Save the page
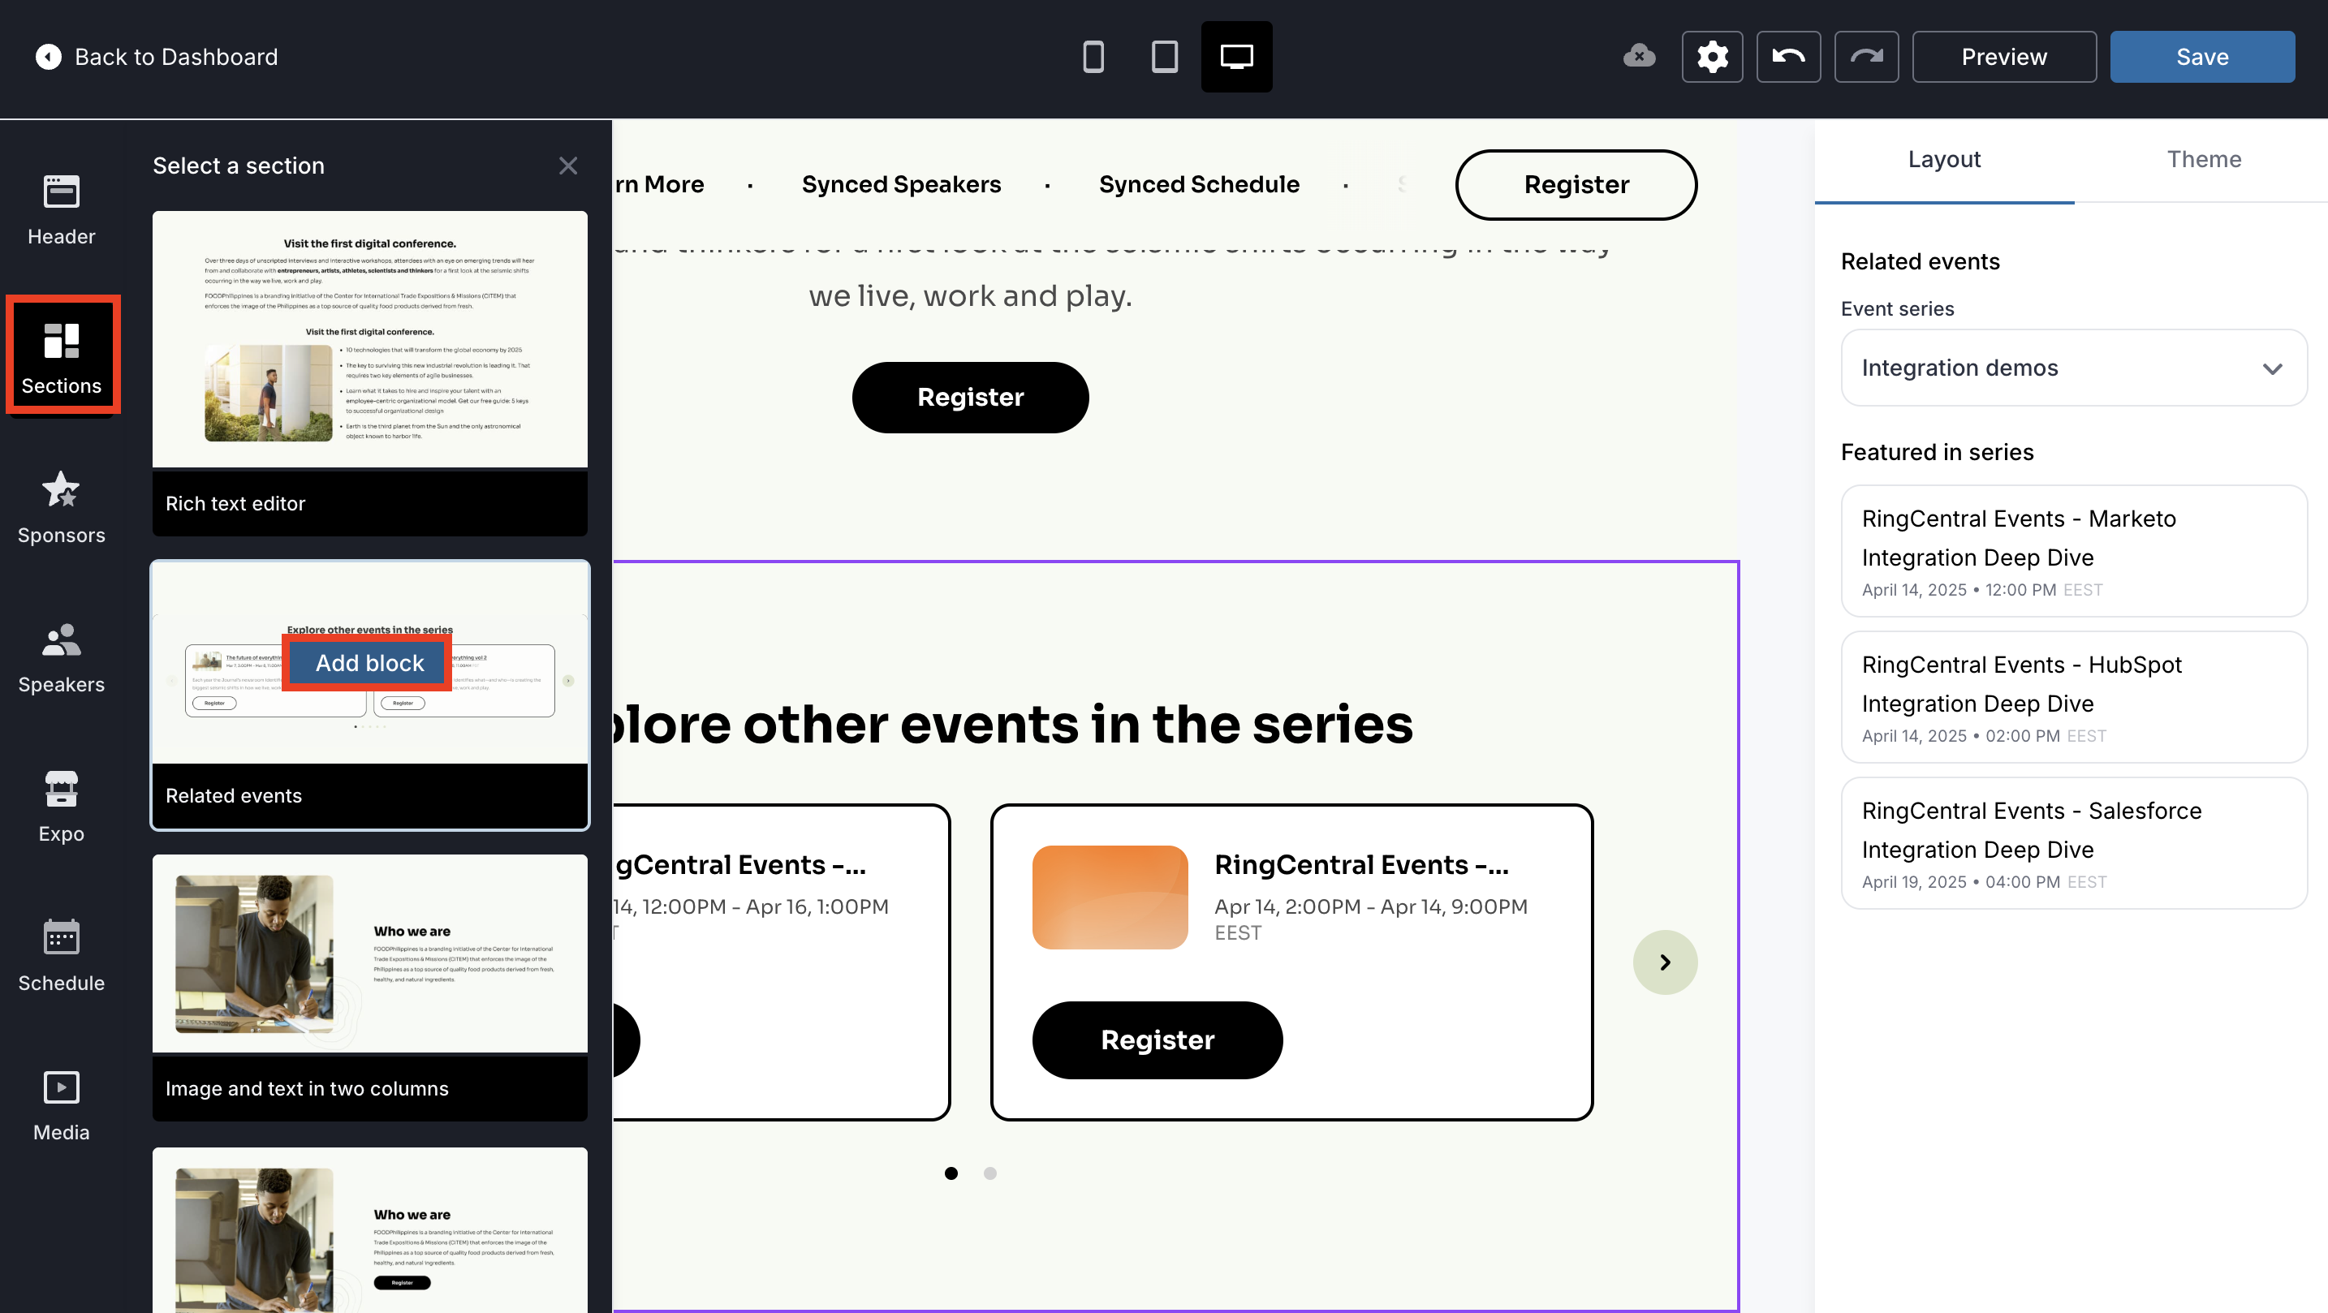Viewport: 2328px width, 1313px height. 2202,57
